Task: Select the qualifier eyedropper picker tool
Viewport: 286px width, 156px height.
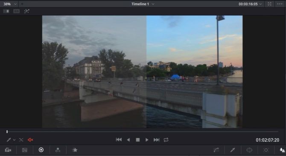Action: (x=9, y=140)
